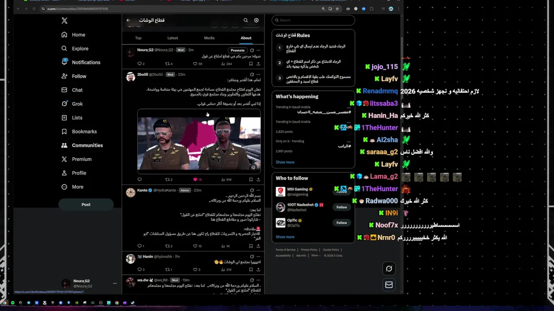This screenshot has width=554, height=311.
Task: Open Home in the sidebar
Action: [x=74, y=35]
